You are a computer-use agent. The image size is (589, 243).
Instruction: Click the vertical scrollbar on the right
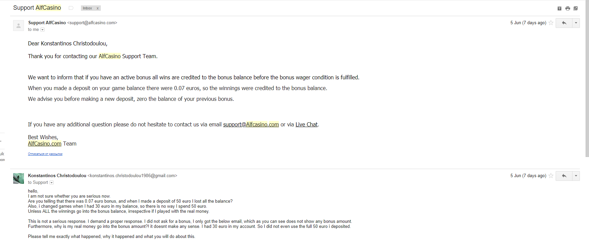[587, 79]
